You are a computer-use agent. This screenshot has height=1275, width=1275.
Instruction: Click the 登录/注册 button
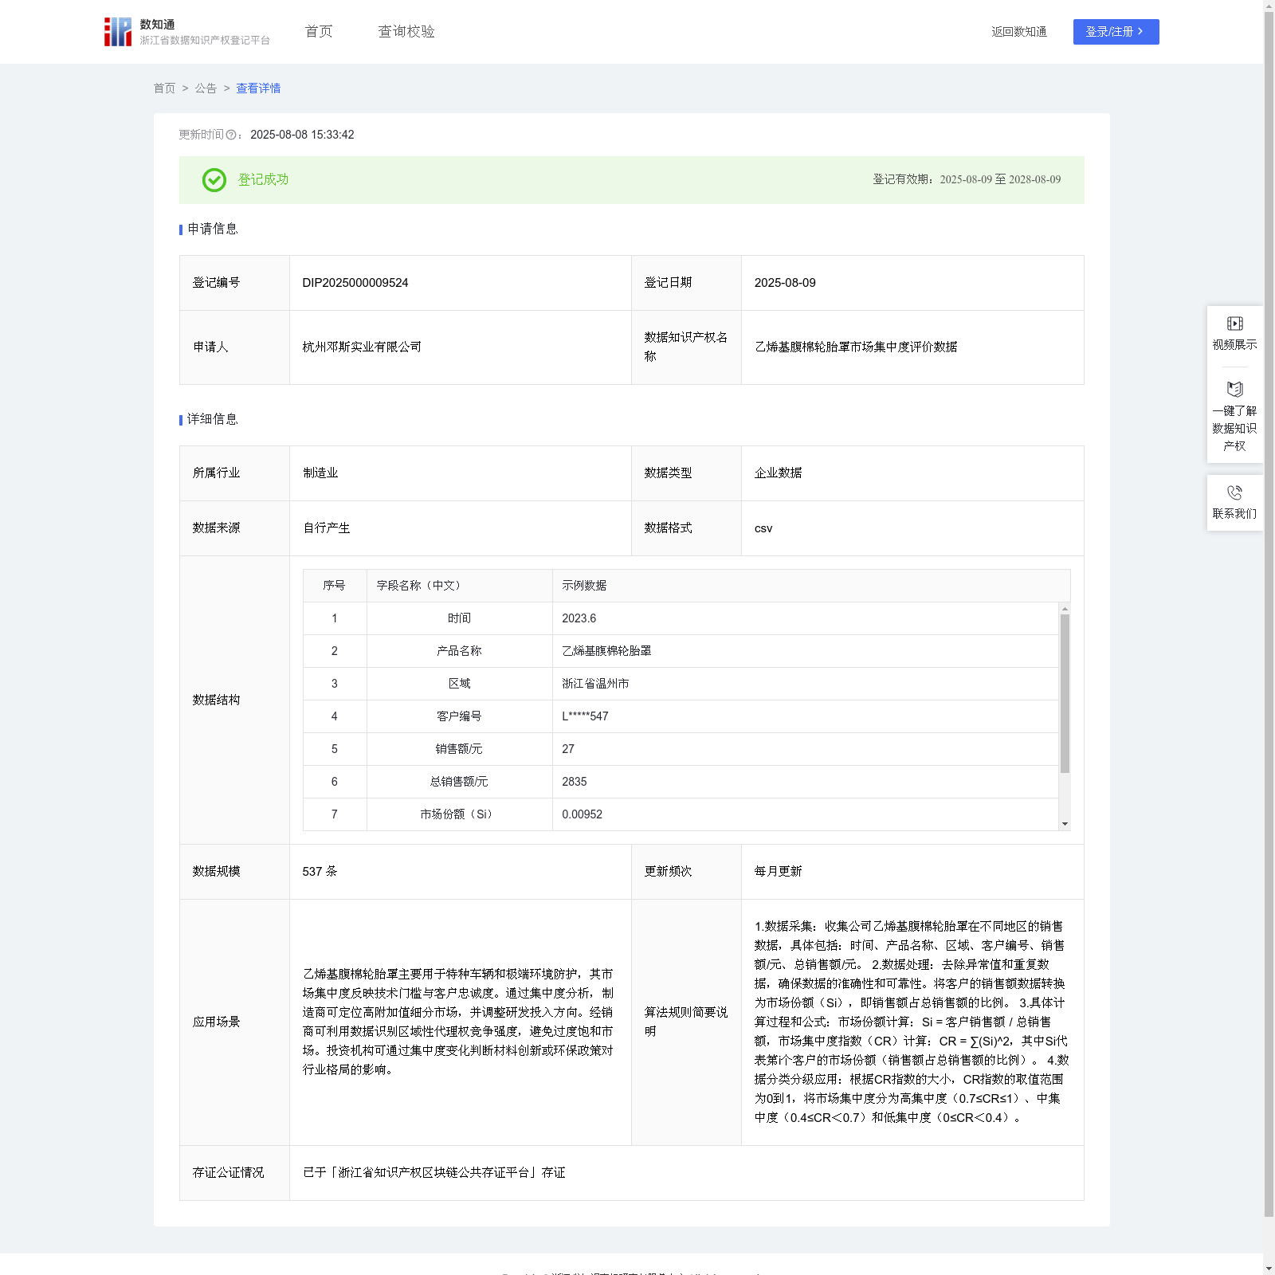click(x=1116, y=32)
